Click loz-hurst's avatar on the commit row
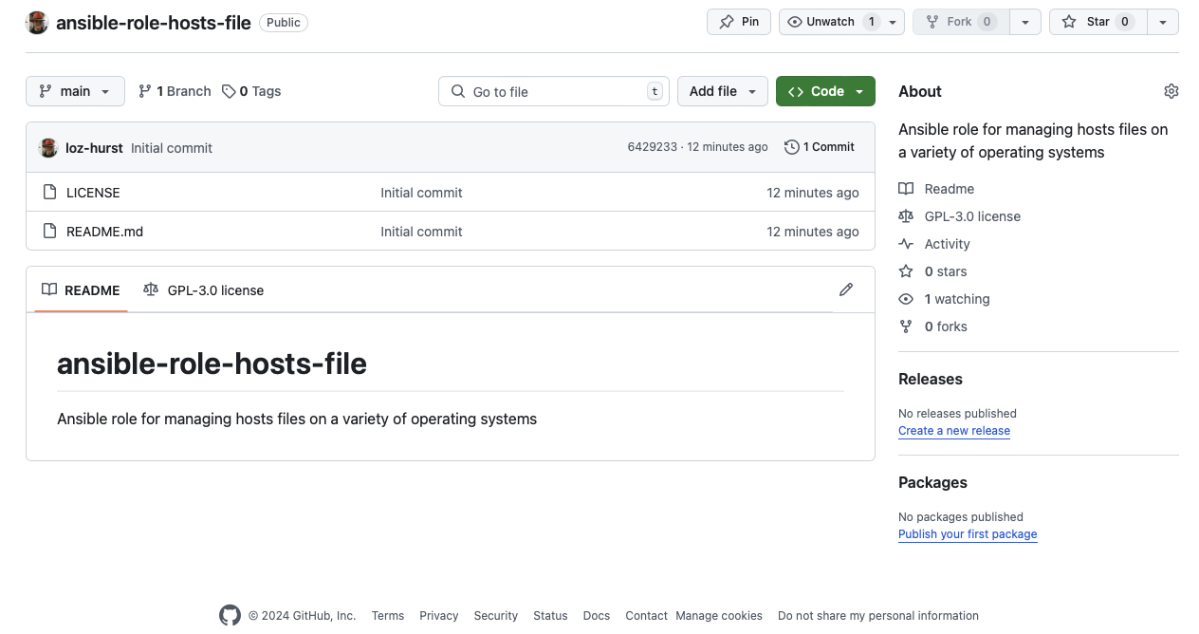Viewport: 1199px width, 634px height. pyautogui.click(x=48, y=147)
